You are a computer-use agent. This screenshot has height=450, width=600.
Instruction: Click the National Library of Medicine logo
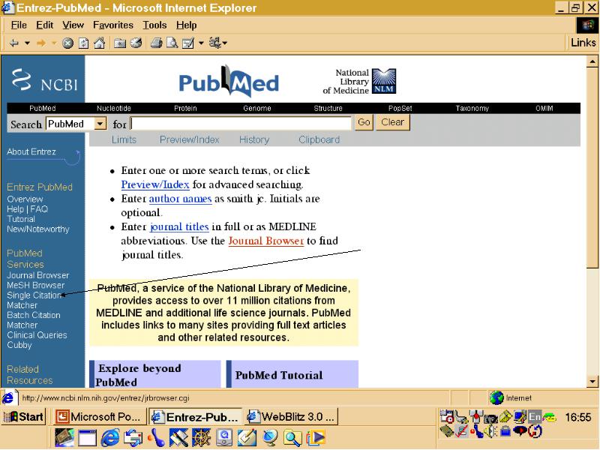[x=359, y=81]
